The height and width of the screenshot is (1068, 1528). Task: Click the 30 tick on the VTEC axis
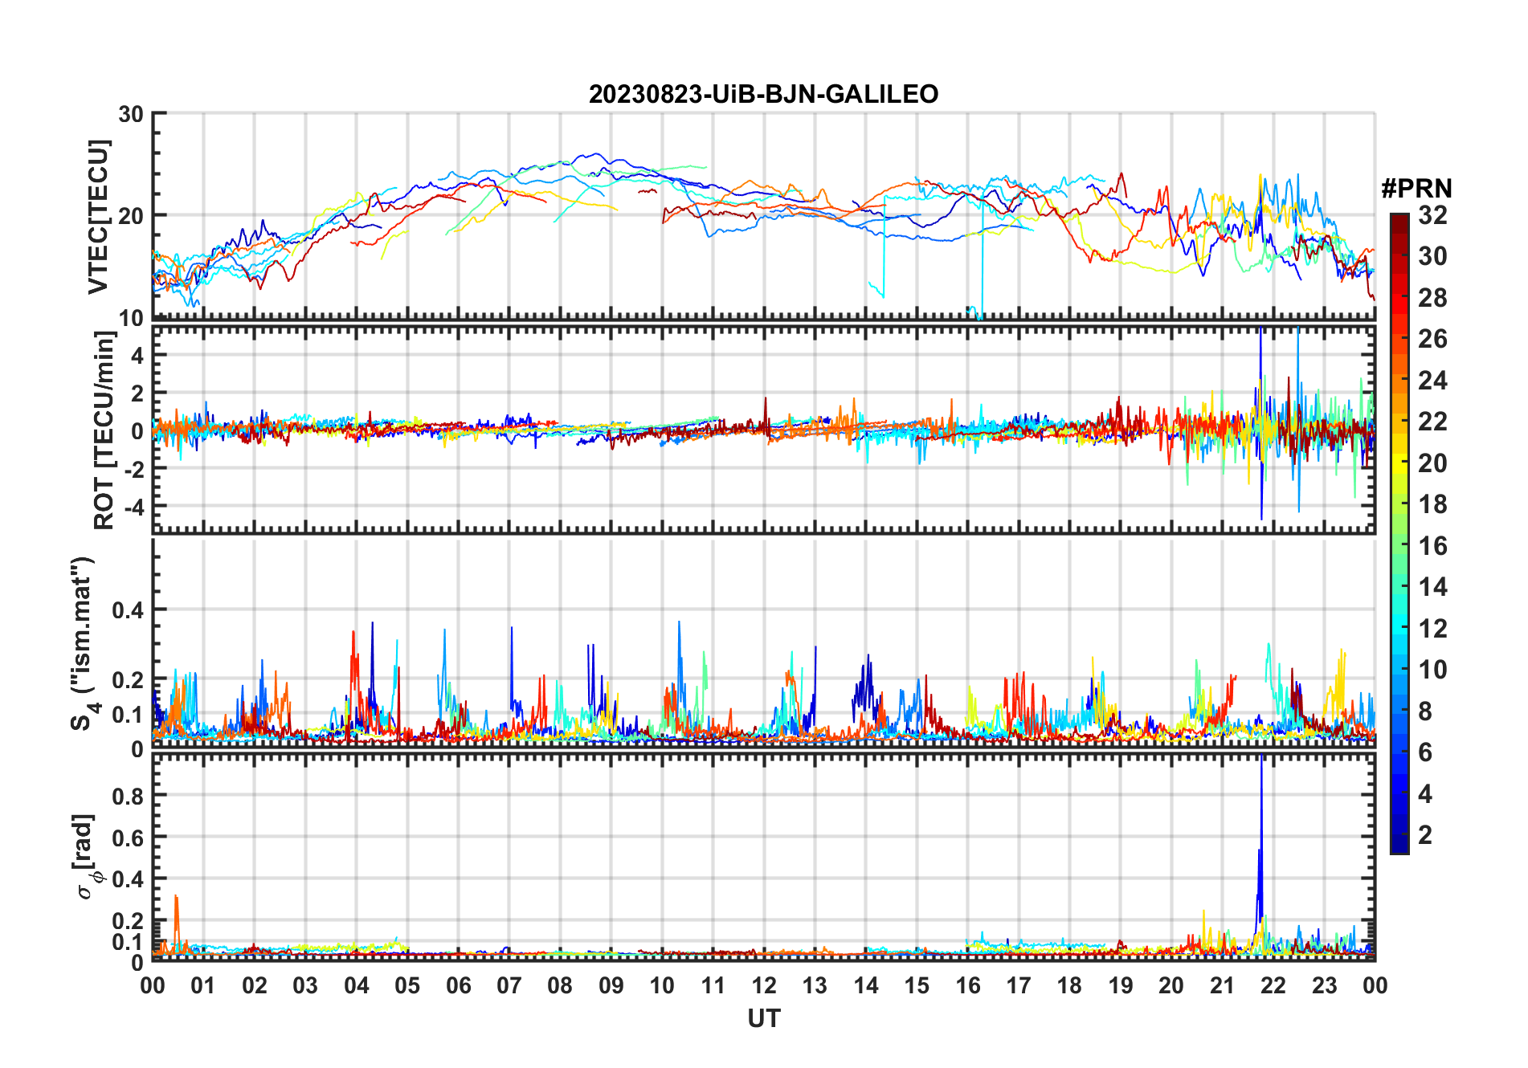(131, 114)
